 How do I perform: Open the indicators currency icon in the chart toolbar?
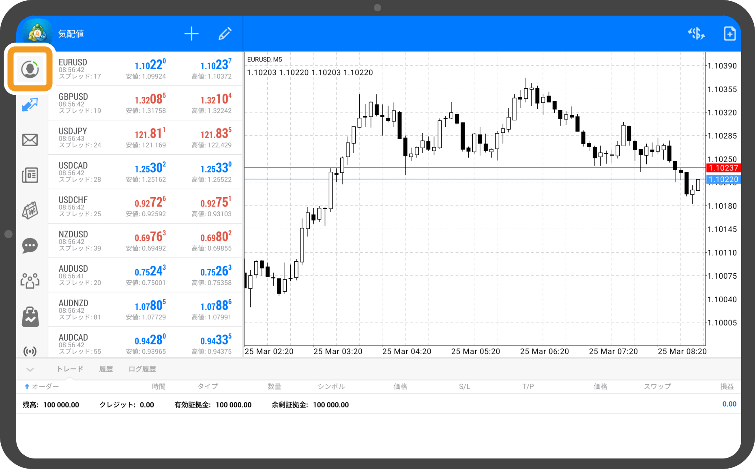click(696, 34)
